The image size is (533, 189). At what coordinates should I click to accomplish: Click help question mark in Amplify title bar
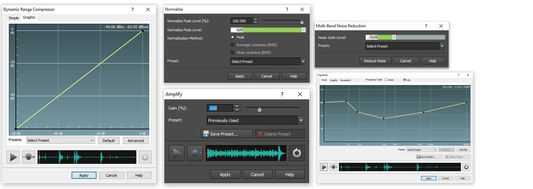282,94
